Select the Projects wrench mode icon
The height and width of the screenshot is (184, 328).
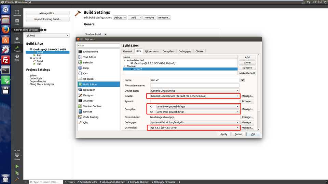click(17, 49)
